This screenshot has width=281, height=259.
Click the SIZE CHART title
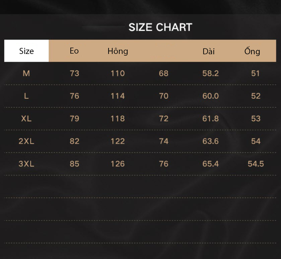[160, 27]
